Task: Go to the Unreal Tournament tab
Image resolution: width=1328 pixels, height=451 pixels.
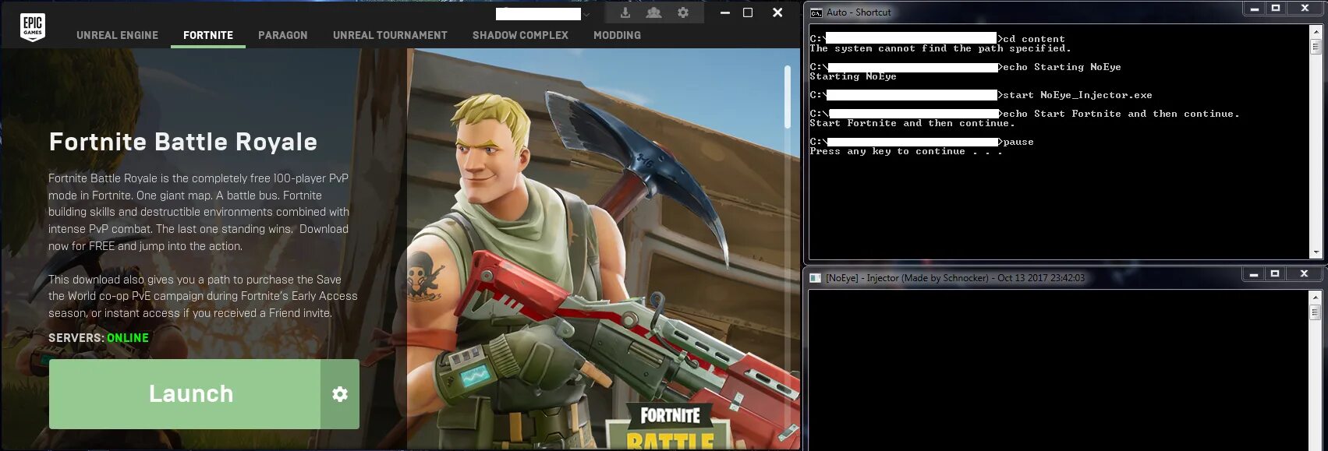Action: [390, 35]
